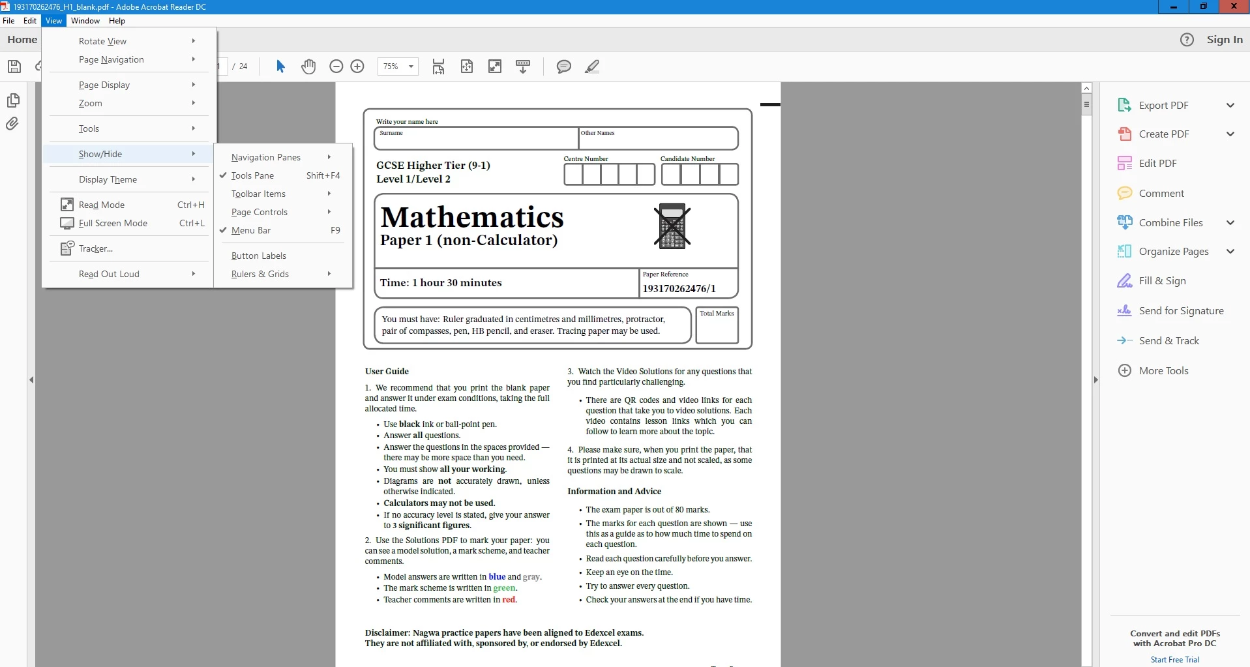Click the Start Free Trial link
The width and height of the screenshot is (1250, 667).
click(x=1174, y=660)
